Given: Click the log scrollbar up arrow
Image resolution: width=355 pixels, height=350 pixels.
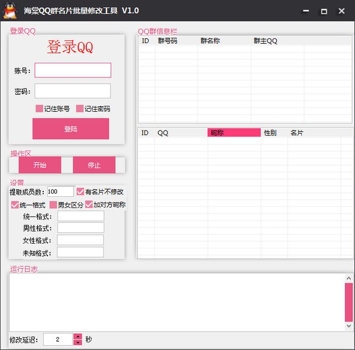Looking at the screenshot, I should [x=348, y=278].
